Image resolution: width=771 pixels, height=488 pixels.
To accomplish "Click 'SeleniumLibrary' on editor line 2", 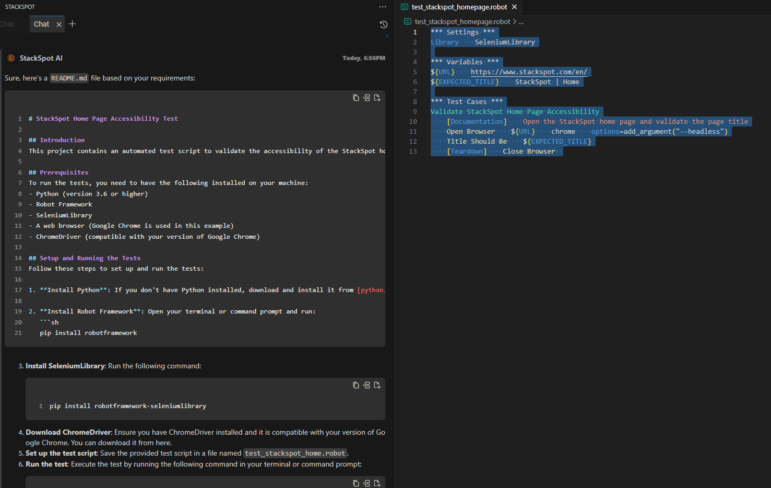I will 505,42.
